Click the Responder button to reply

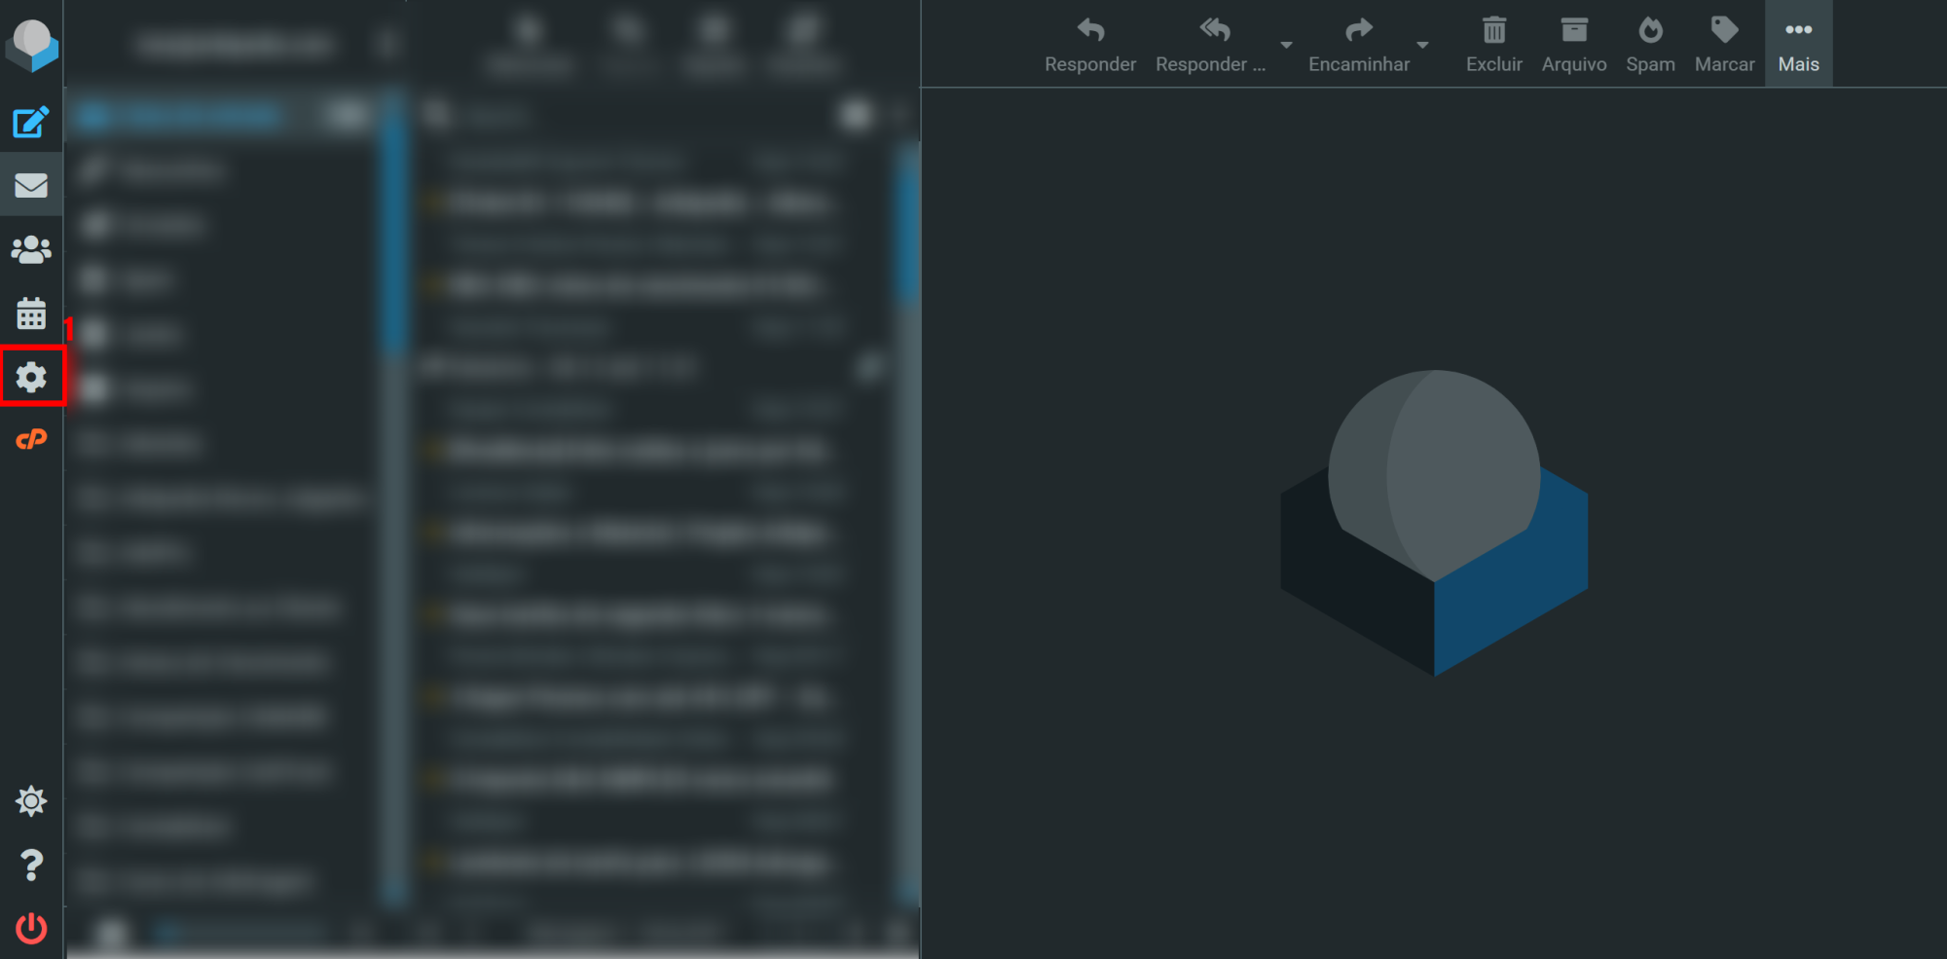[x=1089, y=43]
